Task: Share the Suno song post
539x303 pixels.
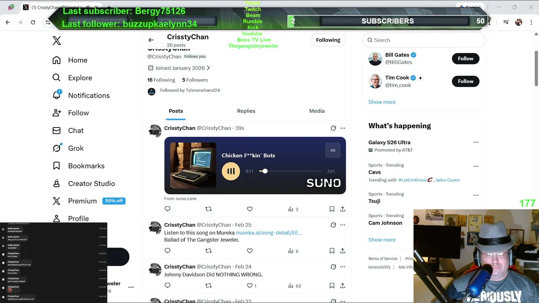Action: [343, 209]
